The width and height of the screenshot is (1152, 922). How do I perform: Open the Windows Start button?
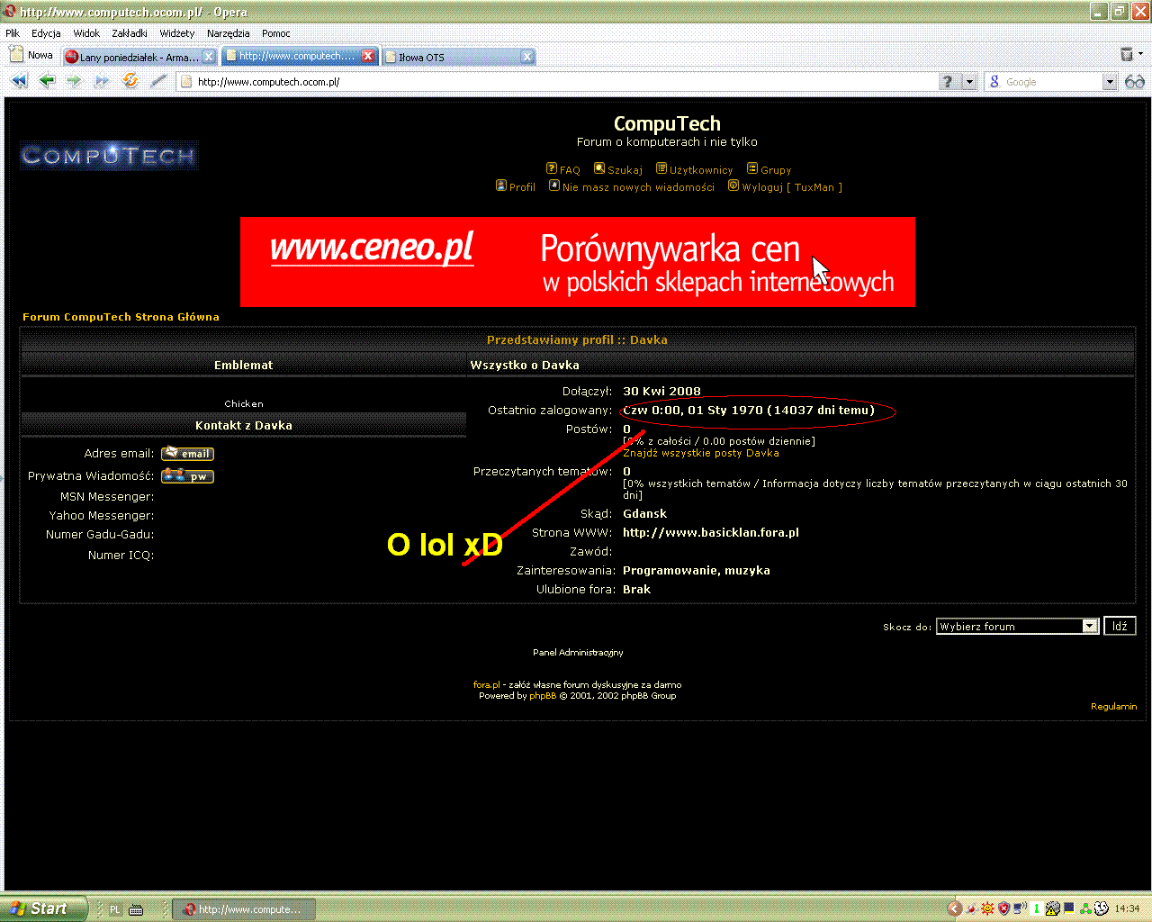tap(43, 908)
